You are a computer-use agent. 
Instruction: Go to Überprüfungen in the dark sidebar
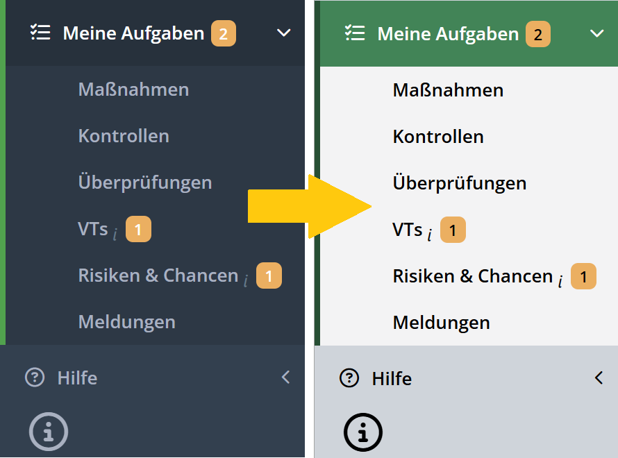click(144, 183)
